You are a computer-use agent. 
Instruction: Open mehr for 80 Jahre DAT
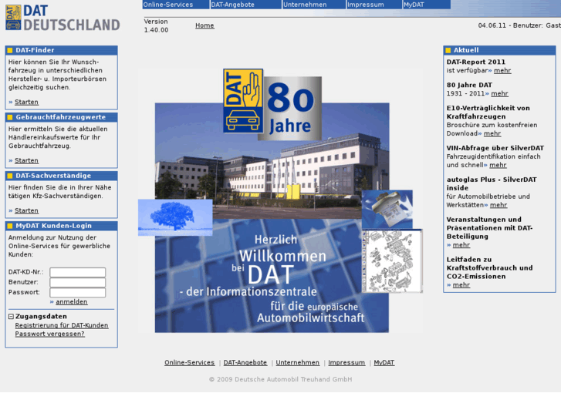point(499,93)
